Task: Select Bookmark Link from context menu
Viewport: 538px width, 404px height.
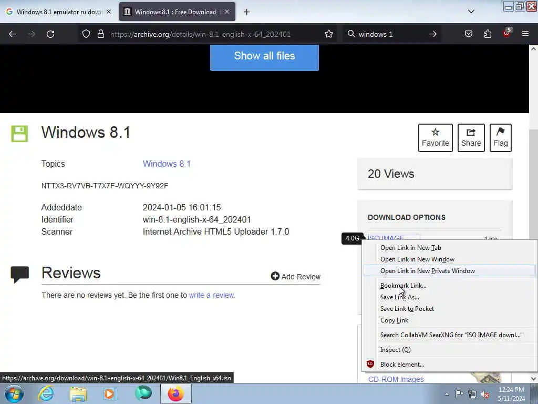Action: (x=450, y=286)
